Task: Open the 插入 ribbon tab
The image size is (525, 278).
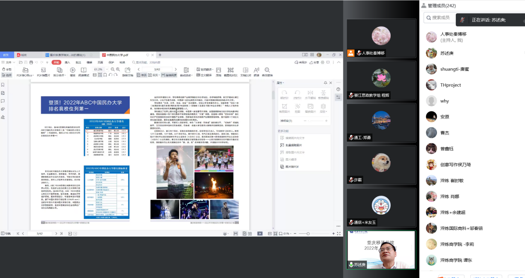Action: tap(67, 62)
